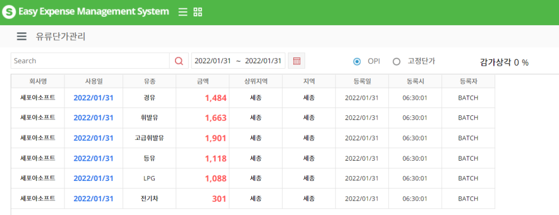Sort by the 지역 column header

click(x=309, y=81)
